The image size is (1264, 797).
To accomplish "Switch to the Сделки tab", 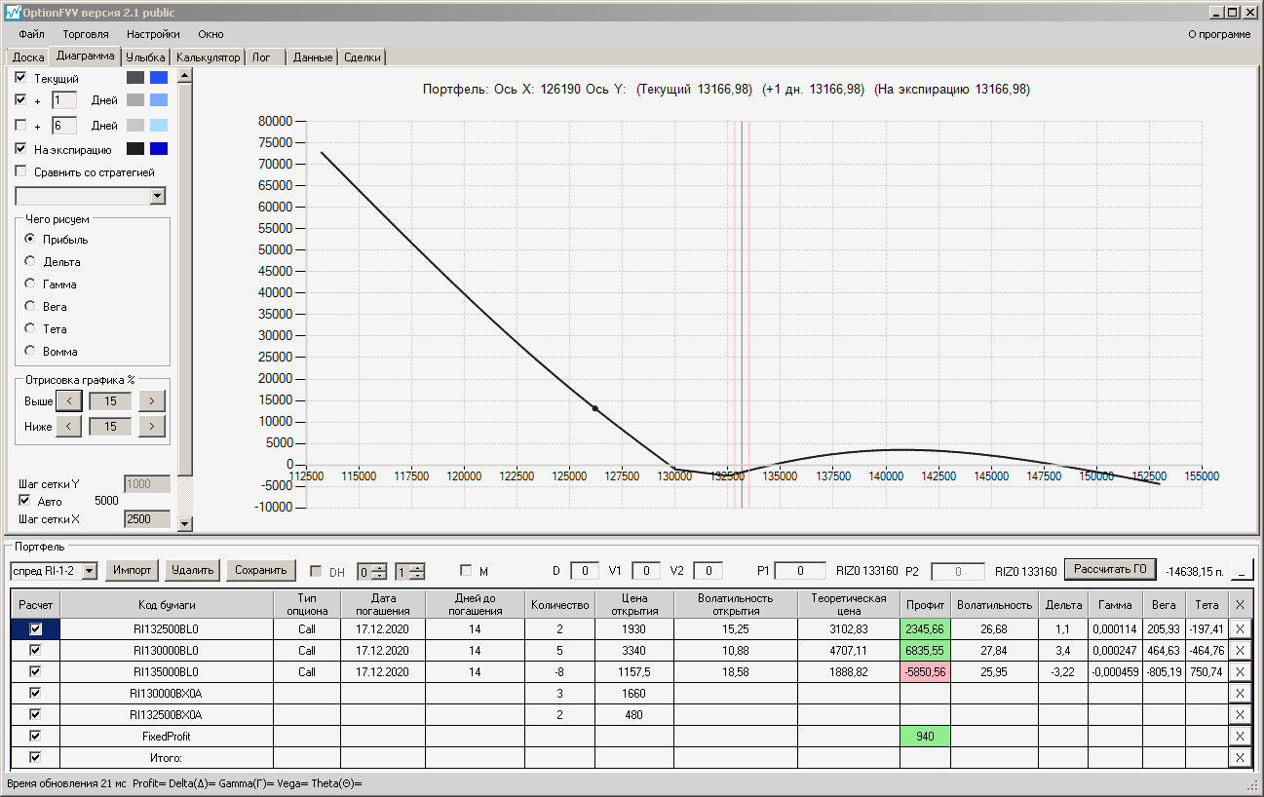I will (363, 57).
